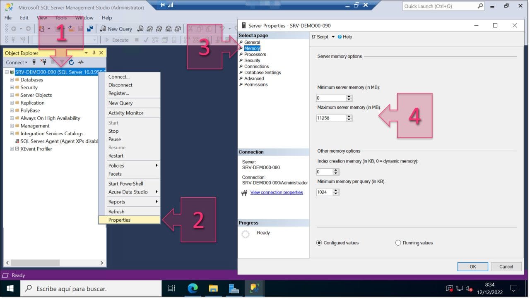Click the Database Engine Query icon

pyautogui.click(x=140, y=29)
